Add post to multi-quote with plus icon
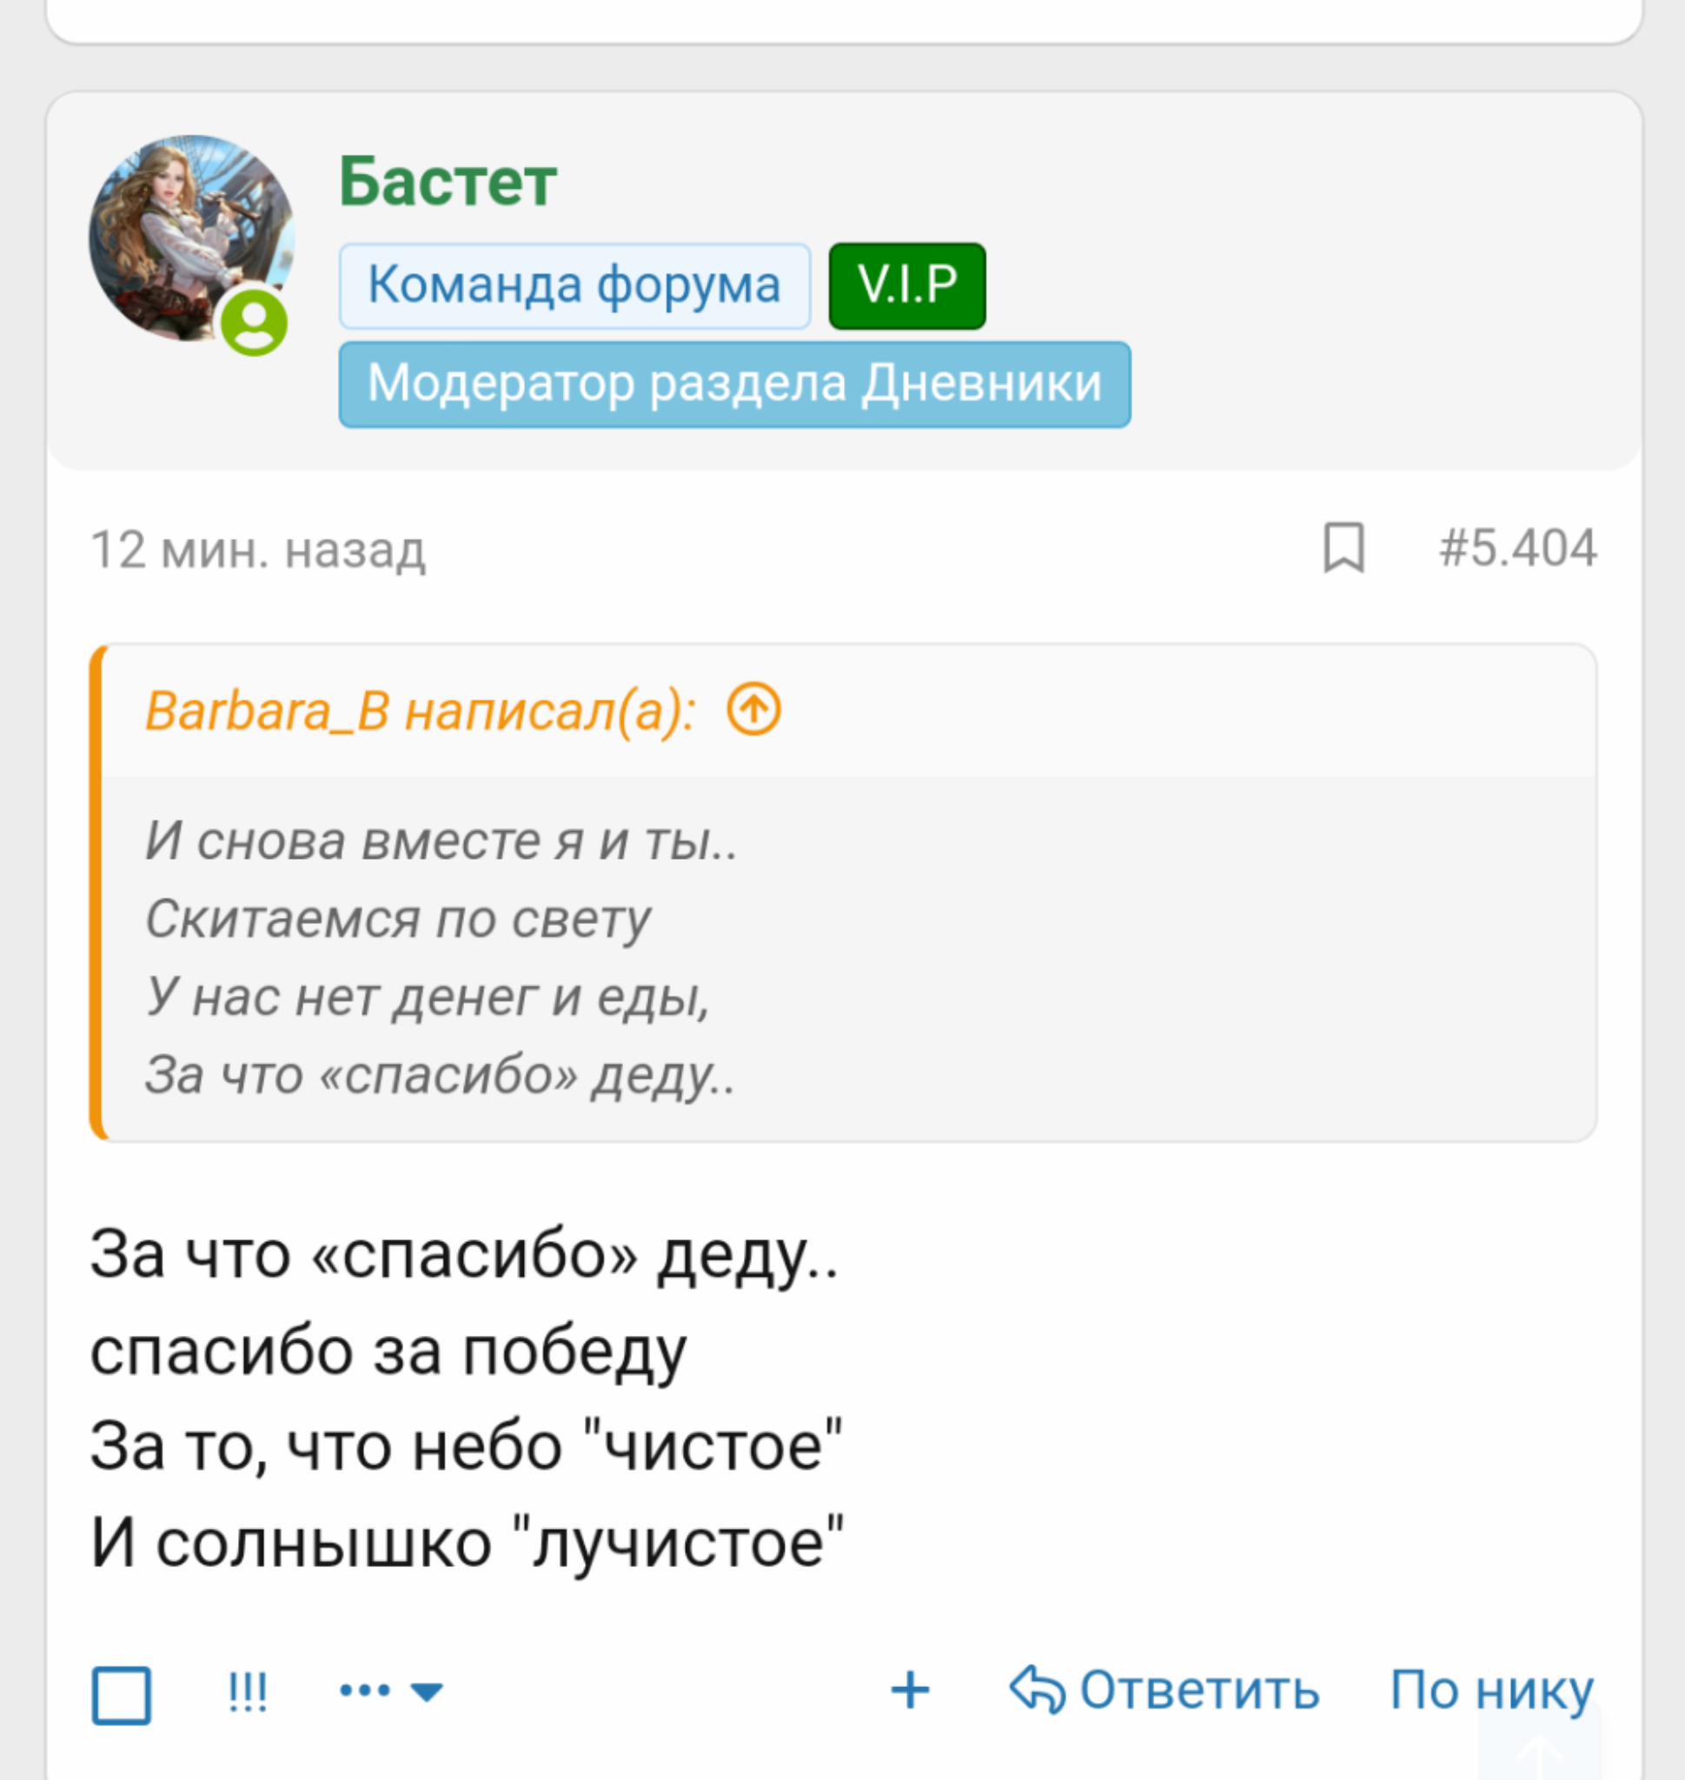Image resolution: width=1685 pixels, height=1780 pixels. pyautogui.click(x=909, y=1690)
